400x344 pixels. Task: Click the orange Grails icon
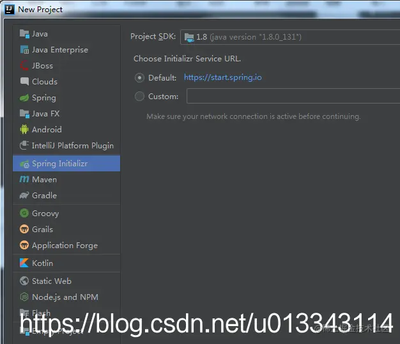tap(24, 229)
